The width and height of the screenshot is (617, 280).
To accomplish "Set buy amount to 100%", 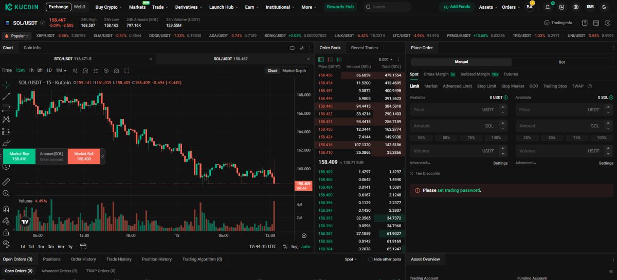I will (x=496, y=138).
